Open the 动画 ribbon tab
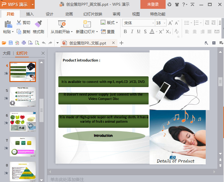The height and width of the screenshot is (182, 224). [69, 14]
